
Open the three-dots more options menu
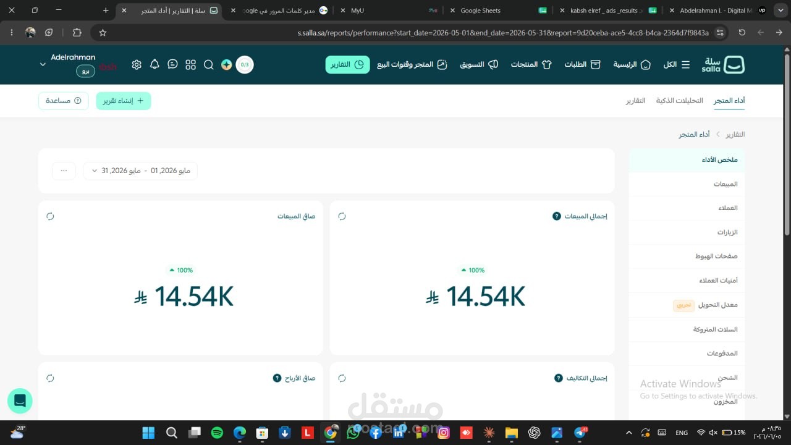pyautogui.click(x=64, y=171)
